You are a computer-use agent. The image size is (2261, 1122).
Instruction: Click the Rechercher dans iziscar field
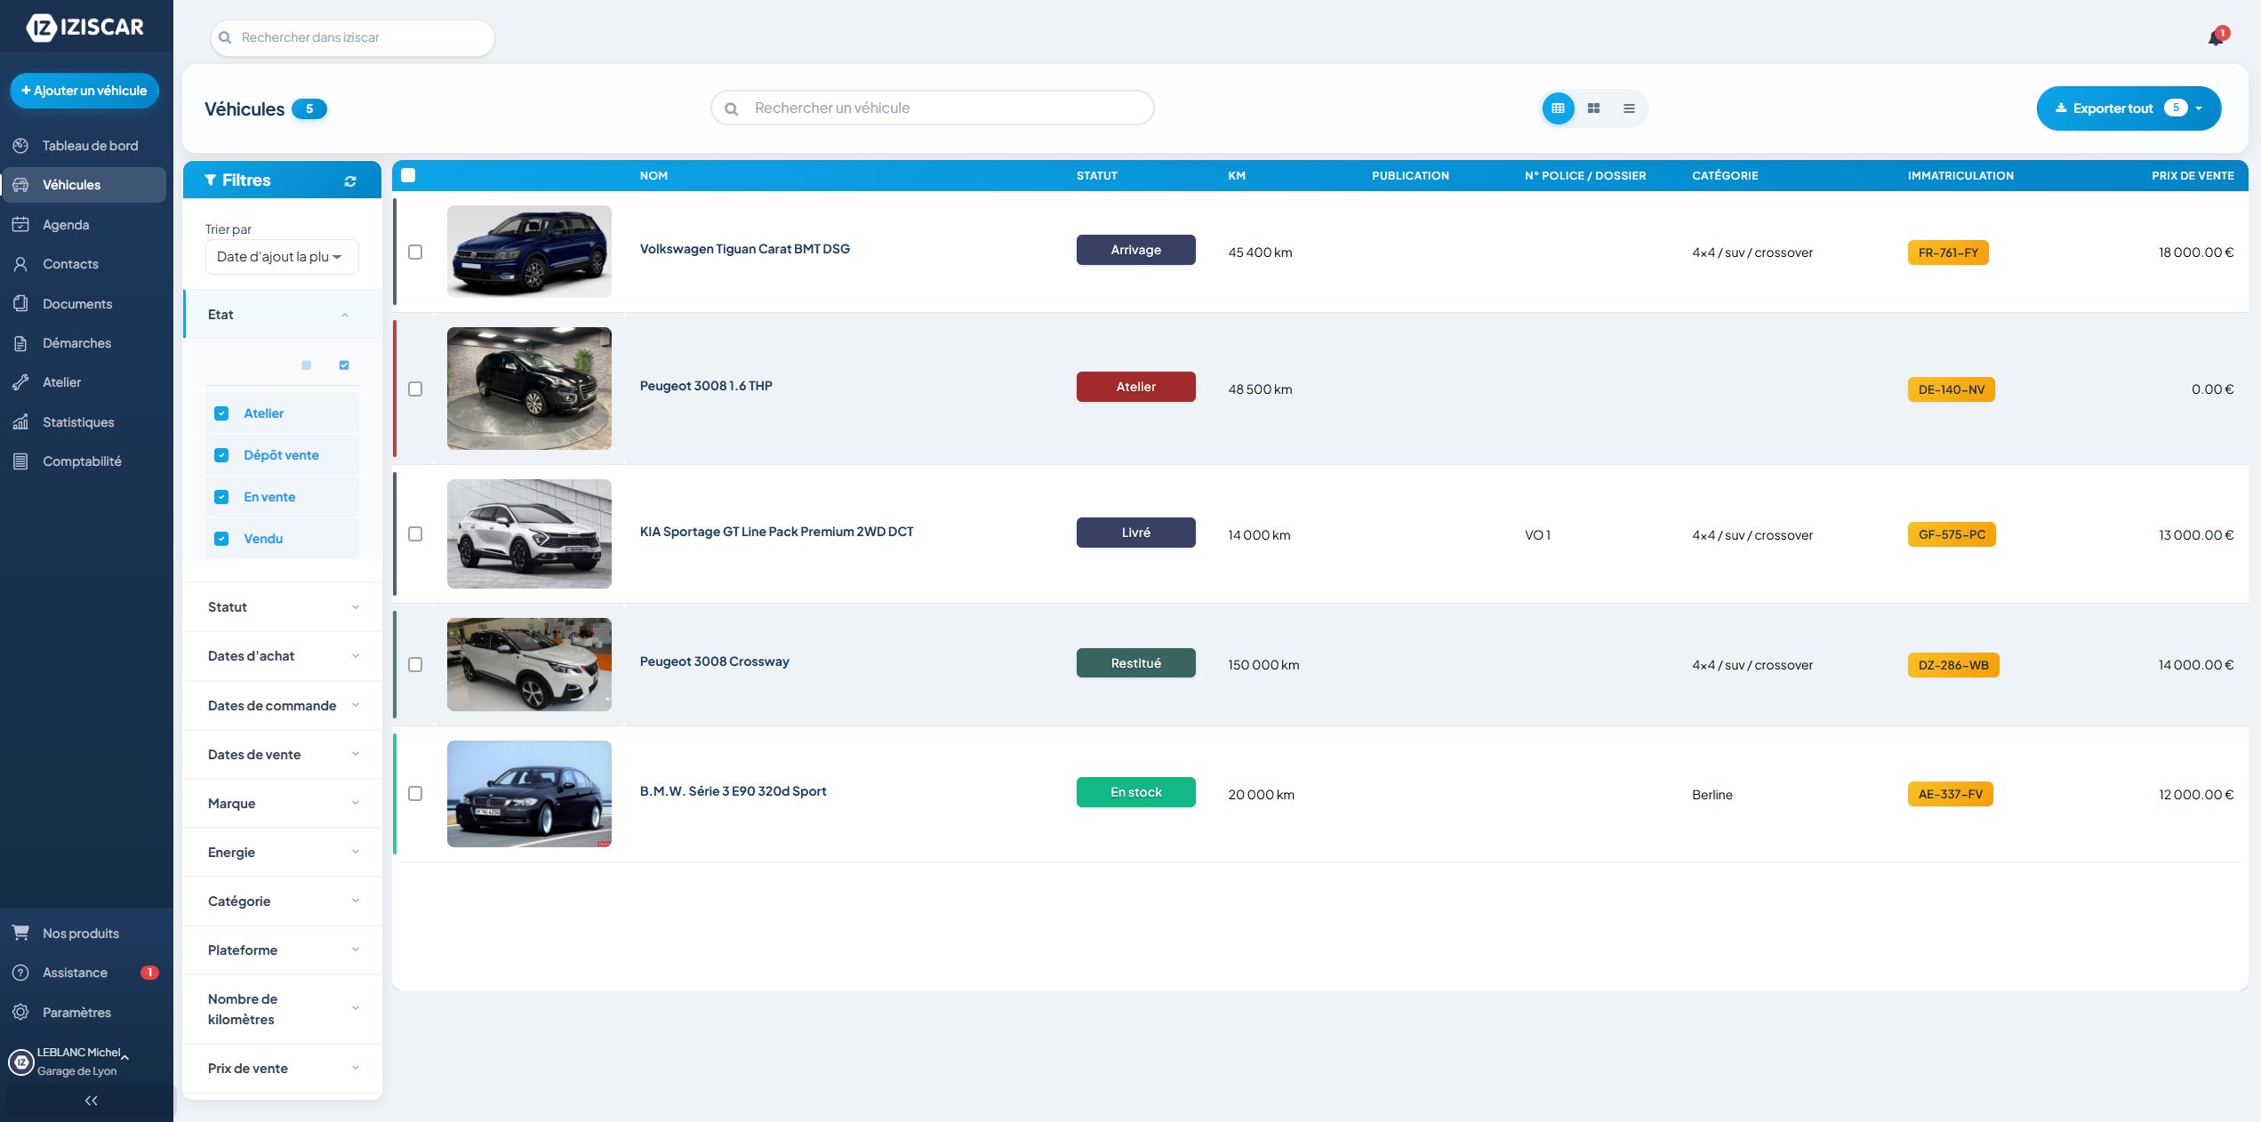click(352, 38)
